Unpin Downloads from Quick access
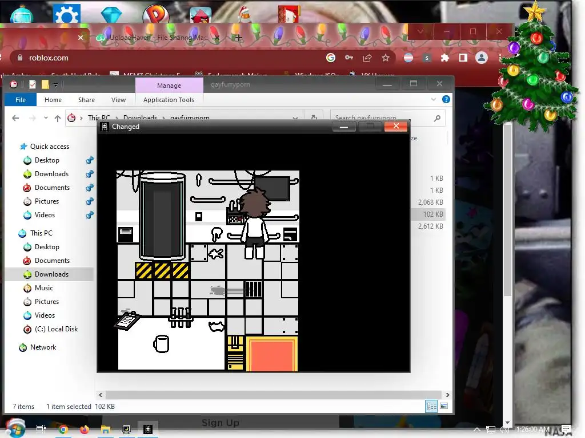The width and height of the screenshot is (585, 438). 90,174
